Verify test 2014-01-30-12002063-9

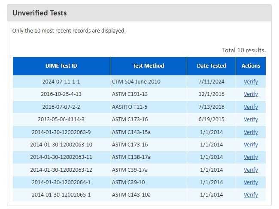[x=251, y=132]
